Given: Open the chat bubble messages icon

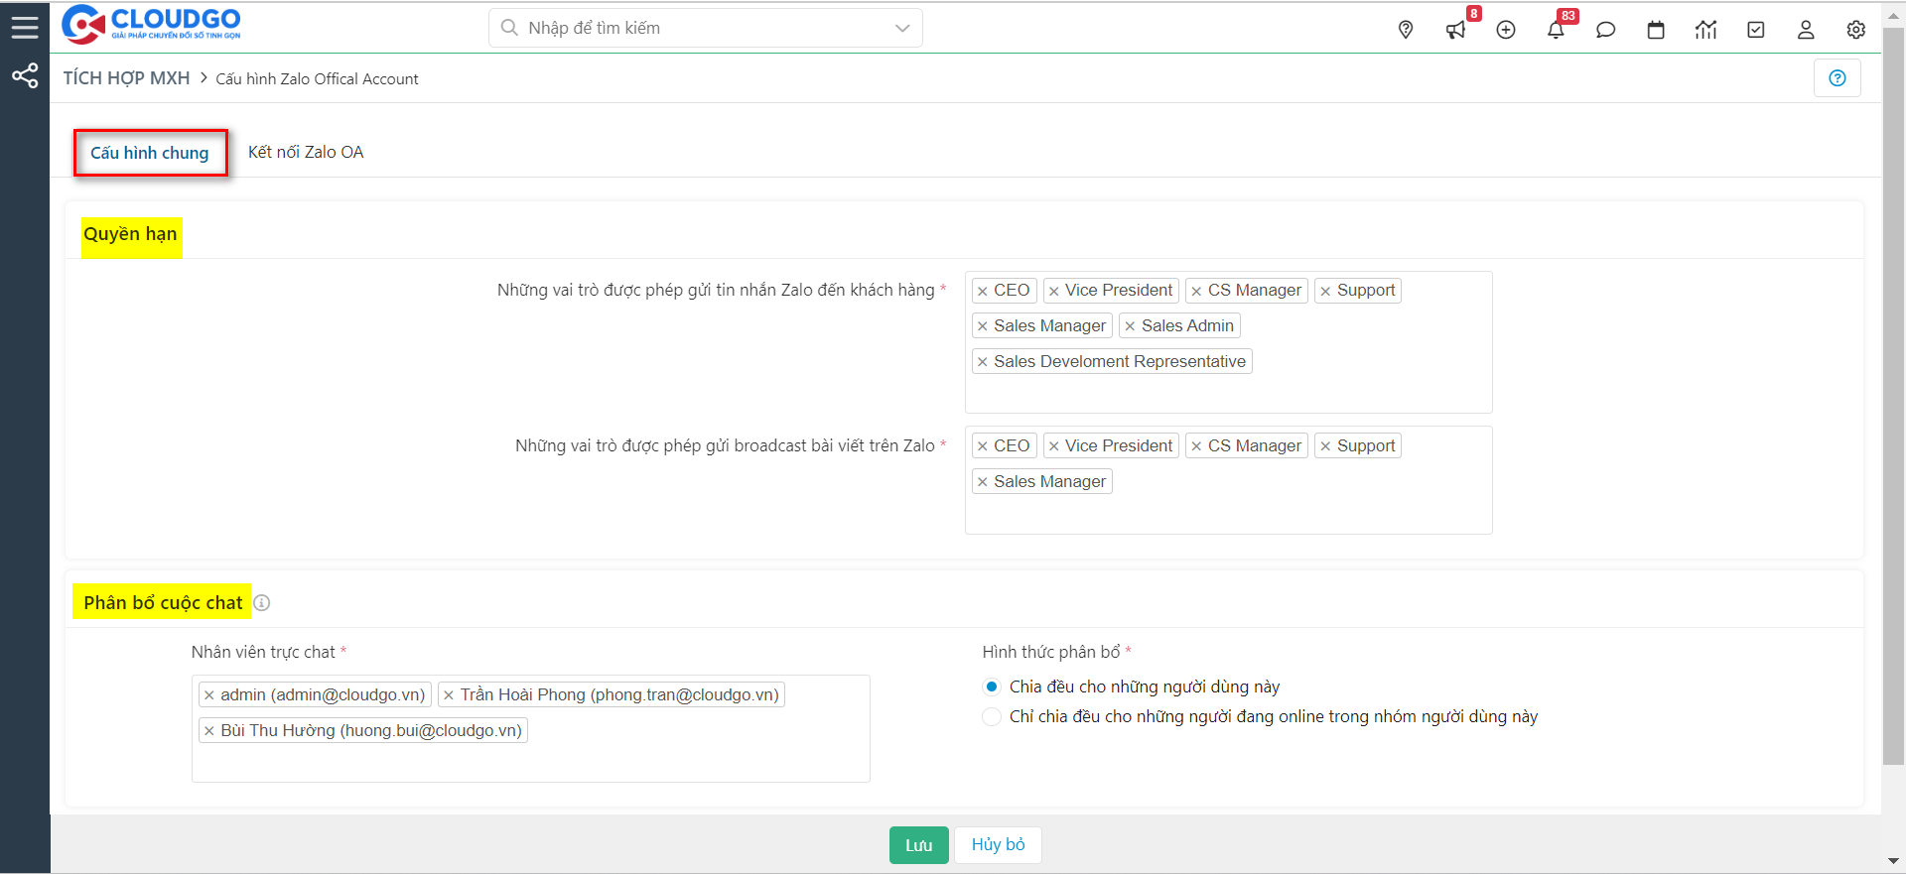Looking at the screenshot, I should pyautogui.click(x=1605, y=30).
